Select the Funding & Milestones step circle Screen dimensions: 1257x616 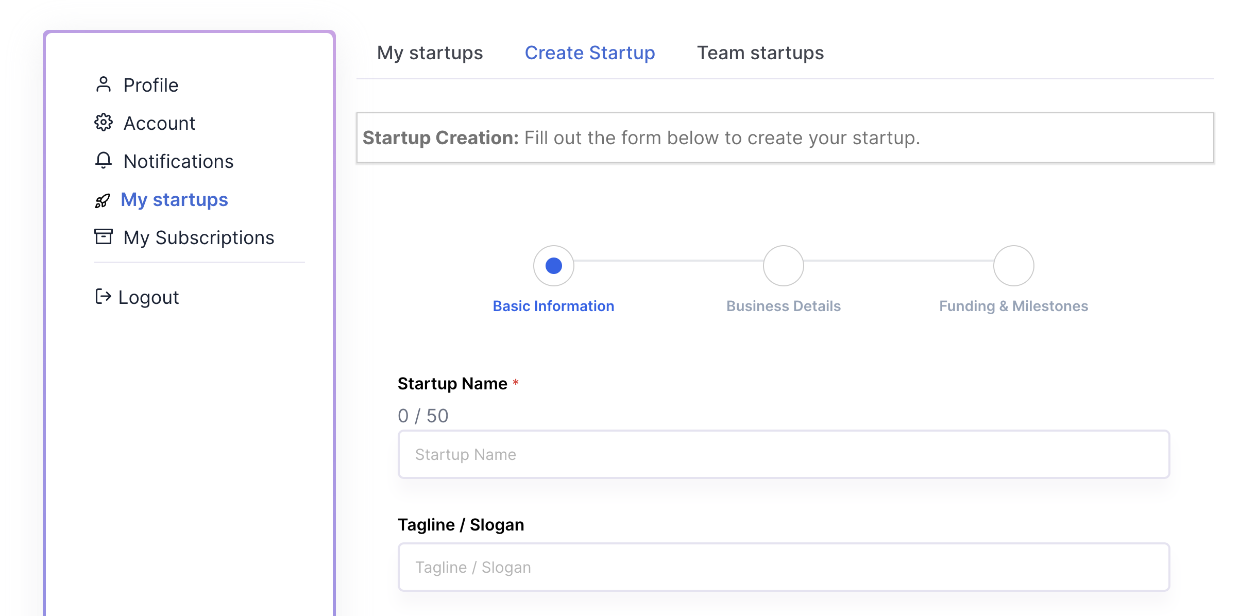1014,266
